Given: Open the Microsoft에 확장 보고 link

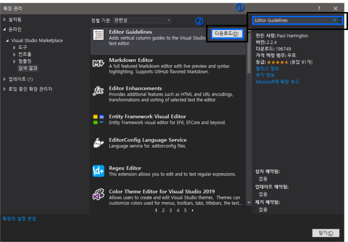Looking at the screenshot, I should 277,82.
